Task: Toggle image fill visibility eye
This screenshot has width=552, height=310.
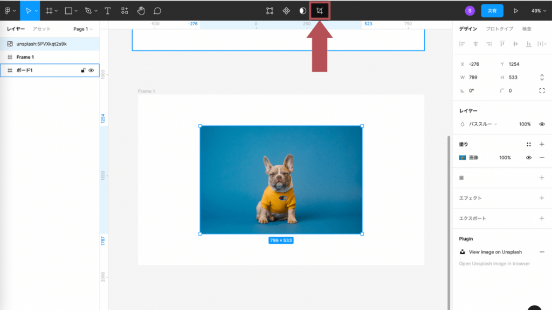Action: click(x=528, y=158)
